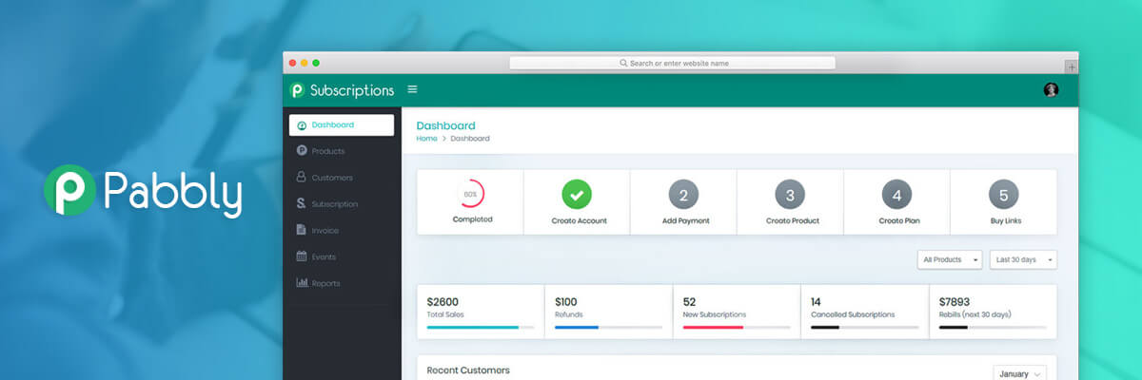Click the Dashboard gauge icon in sidebar
The height and width of the screenshot is (380, 1142).
(x=302, y=125)
